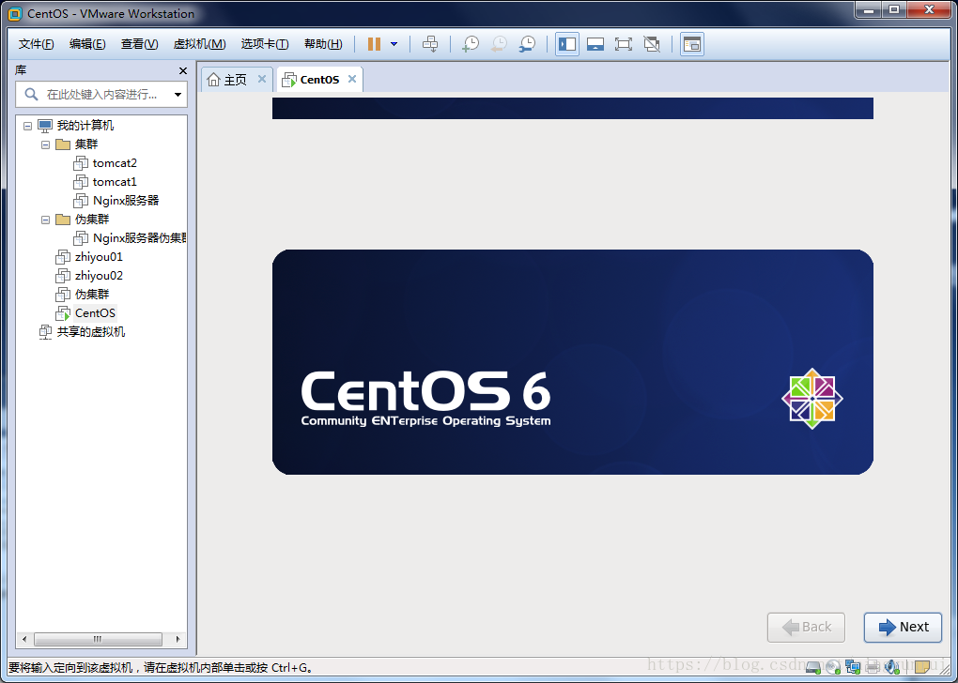Enter full screen mode
Image resolution: width=958 pixels, height=683 pixels.
tap(624, 44)
